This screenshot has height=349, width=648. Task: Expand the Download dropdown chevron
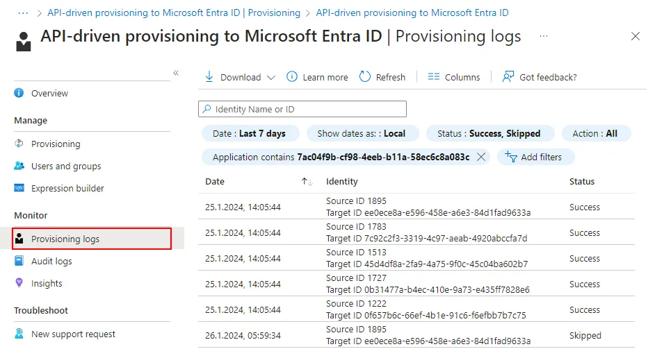271,78
